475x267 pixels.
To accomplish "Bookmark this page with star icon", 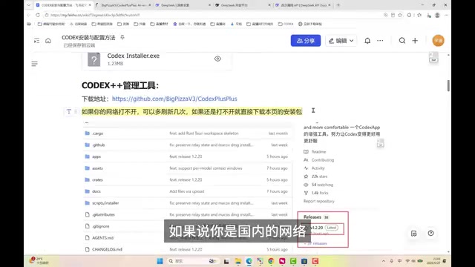I will pos(400,15).
